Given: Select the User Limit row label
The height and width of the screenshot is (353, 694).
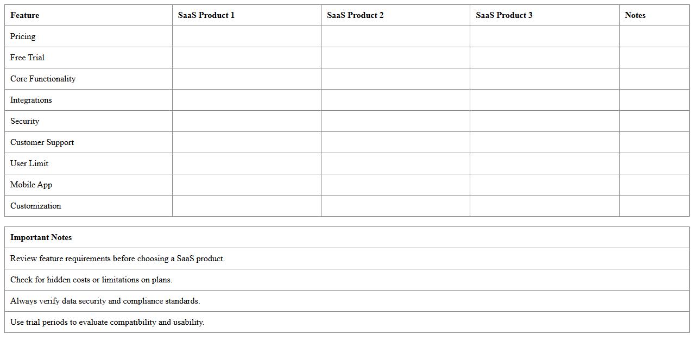Looking at the screenshot, I should pos(29,163).
